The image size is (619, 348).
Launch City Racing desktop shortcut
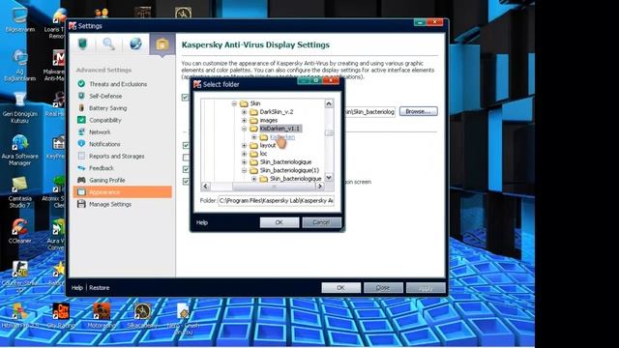(61, 316)
